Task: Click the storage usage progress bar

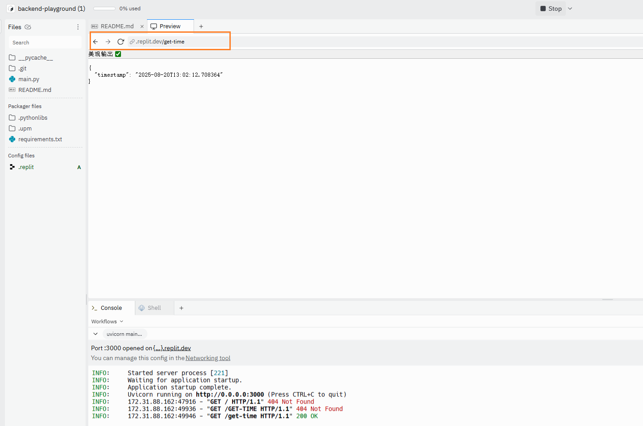Action: [104, 9]
